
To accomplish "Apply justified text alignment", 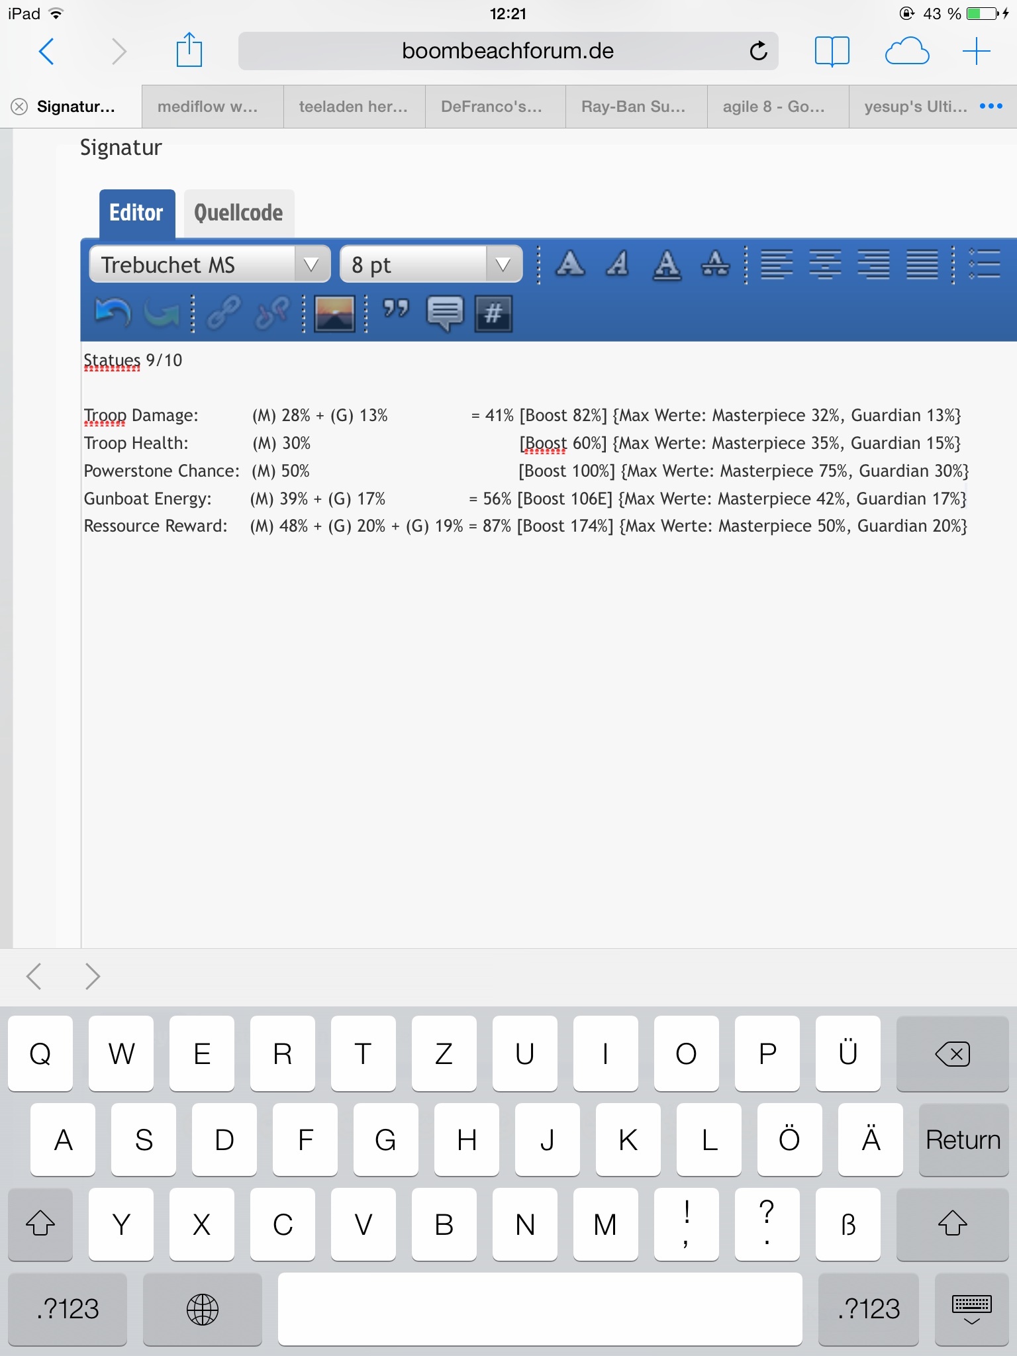I will [922, 264].
